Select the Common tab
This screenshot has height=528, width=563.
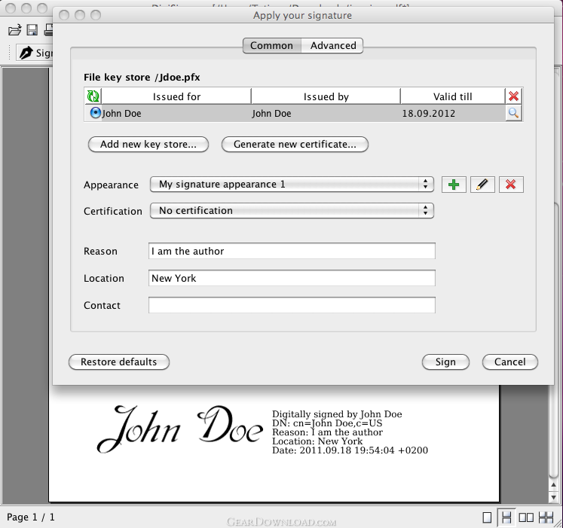click(x=271, y=46)
